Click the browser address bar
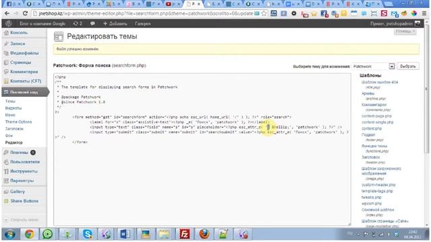Viewport: 431px width, 242px height. point(145,13)
